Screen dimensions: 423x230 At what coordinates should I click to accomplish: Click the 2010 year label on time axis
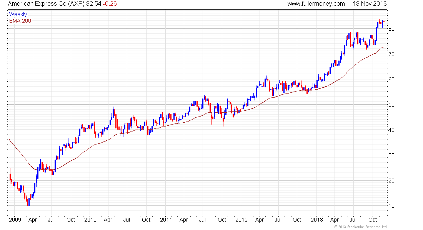point(90,220)
